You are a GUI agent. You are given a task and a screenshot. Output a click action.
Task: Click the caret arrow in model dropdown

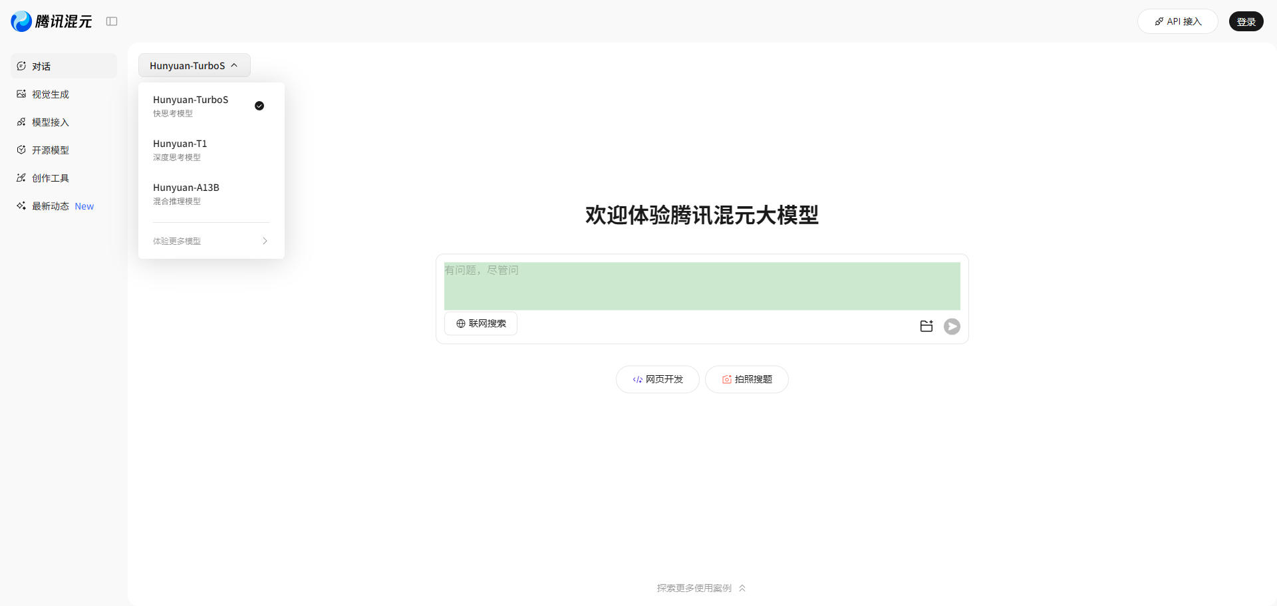click(234, 65)
